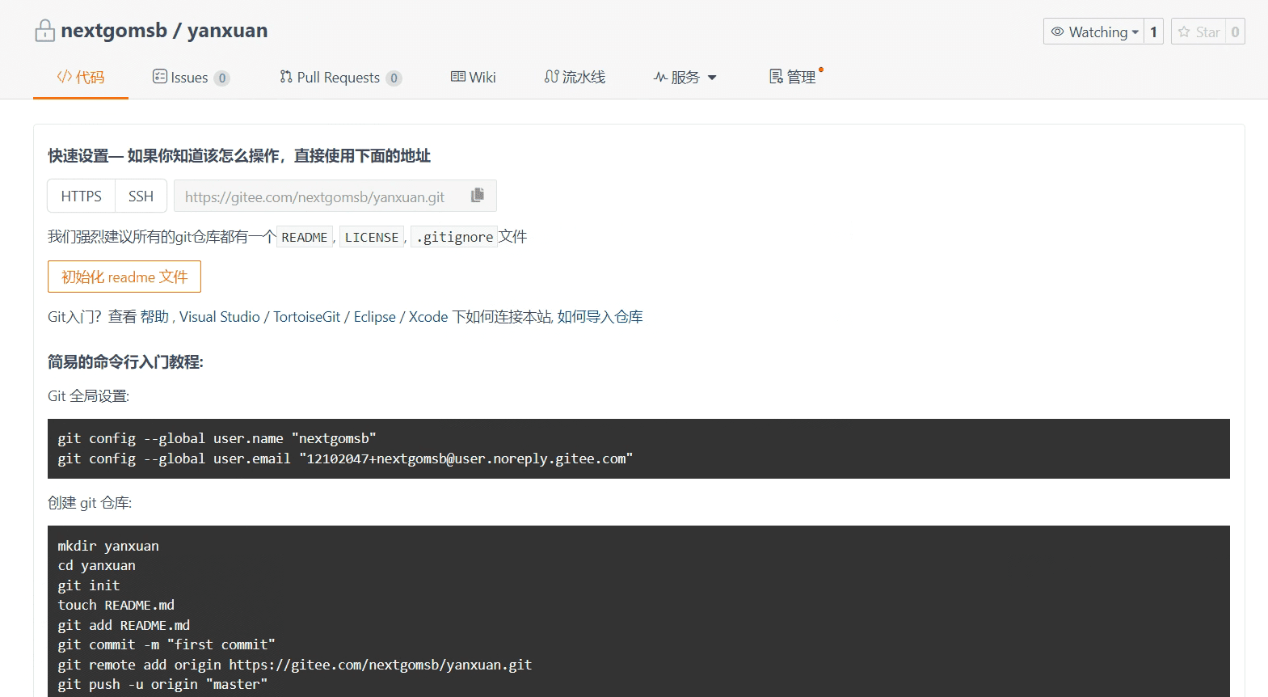The width and height of the screenshot is (1268, 697).
Task: Click the watchers count 1
Action: point(1153,32)
